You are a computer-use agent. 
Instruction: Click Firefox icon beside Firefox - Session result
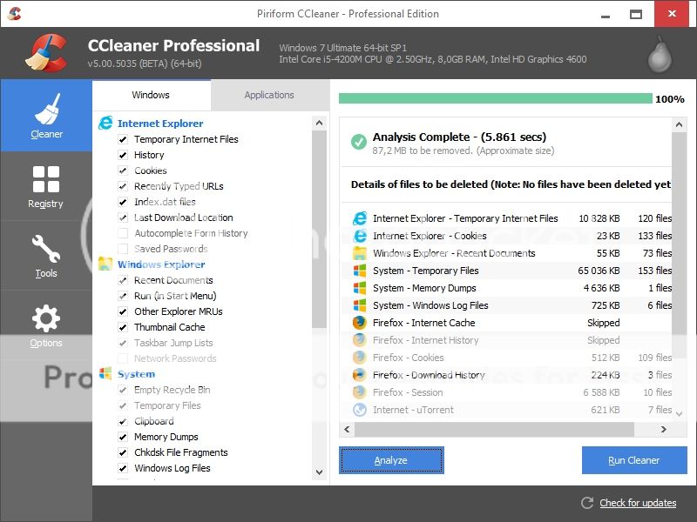pyautogui.click(x=360, y=392)
